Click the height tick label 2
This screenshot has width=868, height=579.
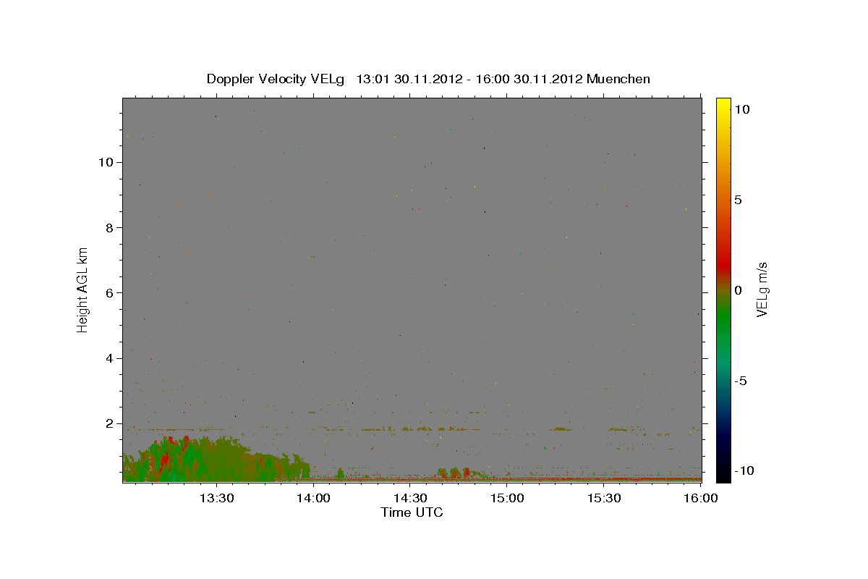[x=109, y=423]
